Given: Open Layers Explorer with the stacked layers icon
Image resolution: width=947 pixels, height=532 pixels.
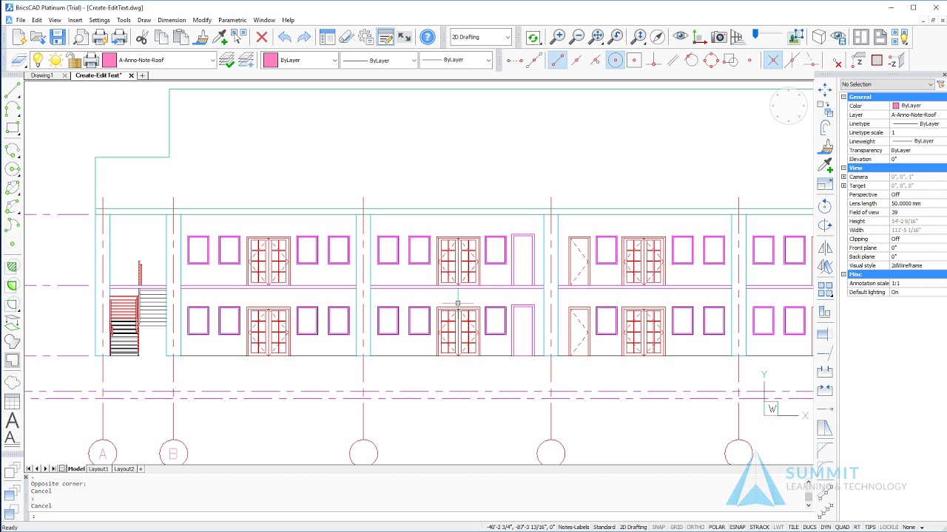Looking at the screenshot, I should [x=19, y=60].
